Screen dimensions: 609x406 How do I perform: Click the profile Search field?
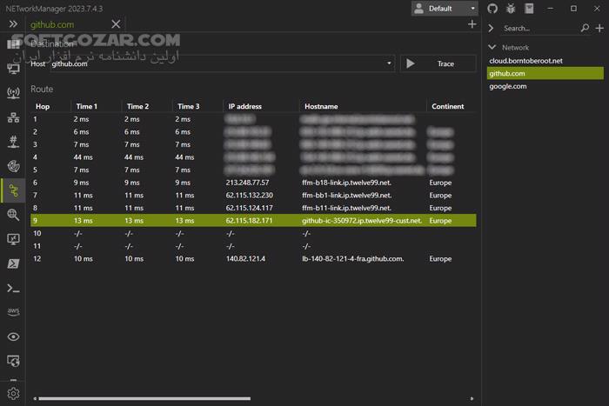click(x=539, y=28)
